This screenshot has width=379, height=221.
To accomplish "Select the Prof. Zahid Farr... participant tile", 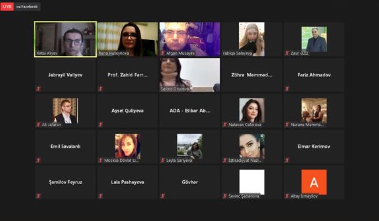I will (127, 75).
